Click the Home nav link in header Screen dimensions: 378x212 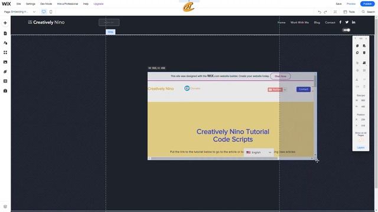(x=281, y=22)
